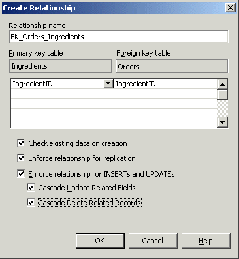
Task: Close the Create Relationship dialog
Action: (231, 8)
